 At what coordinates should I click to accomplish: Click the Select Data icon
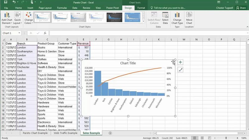tap(165, 18)
